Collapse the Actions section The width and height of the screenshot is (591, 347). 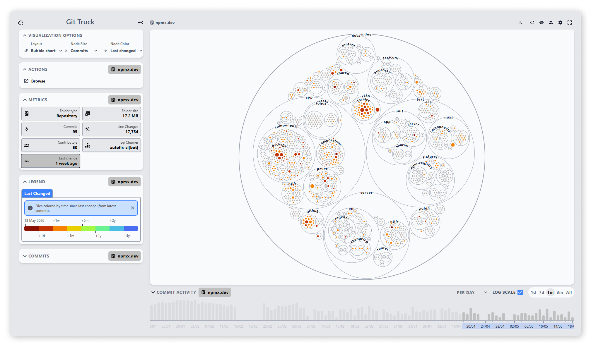pos(25,69)
